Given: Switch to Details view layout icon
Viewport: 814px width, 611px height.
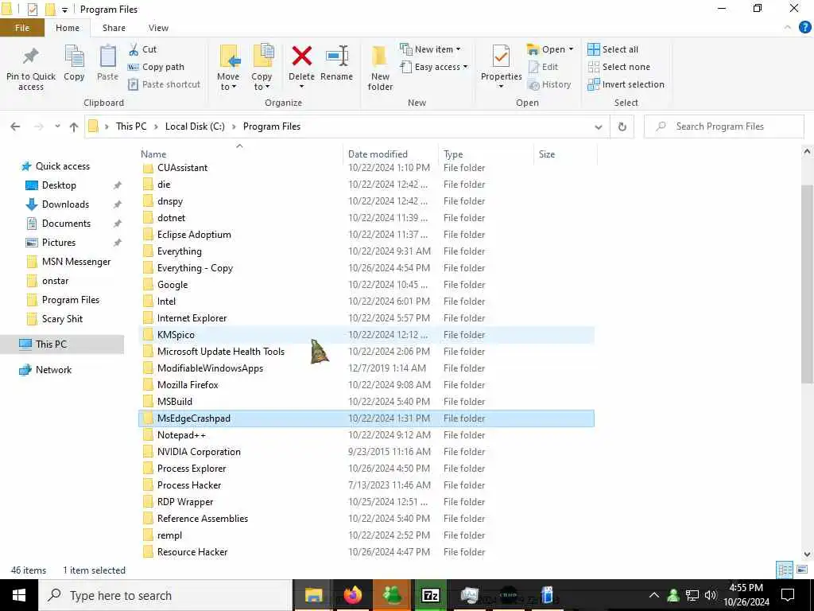Looking at the screenshot, I should [x=785, y=570].
